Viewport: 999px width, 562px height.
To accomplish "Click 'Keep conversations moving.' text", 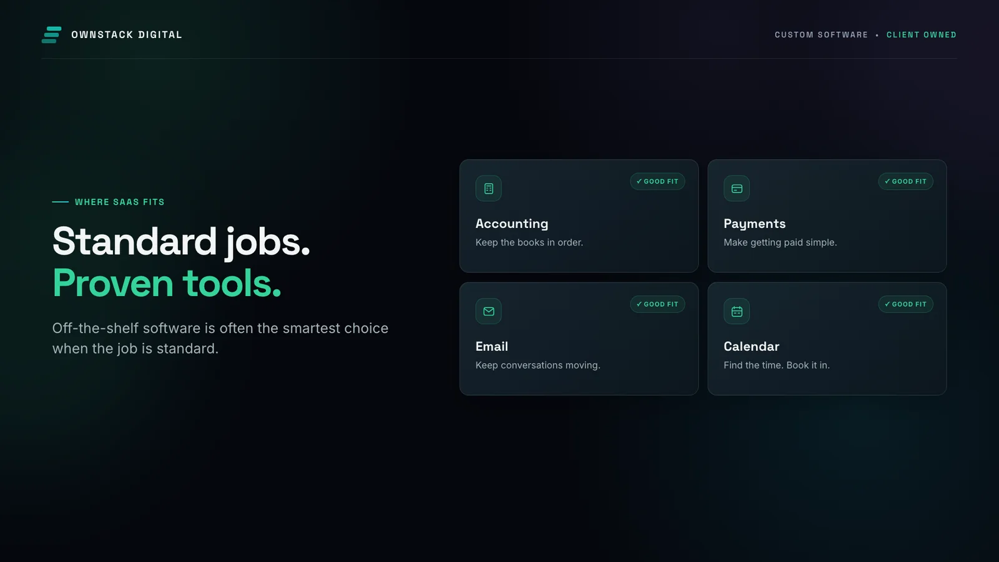I will [538, 365].
